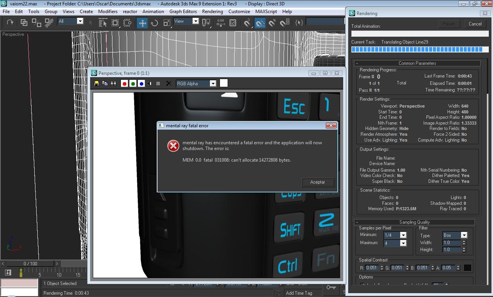Click the Bind to Space Warp icon
493x297 pixels.
point(49,22)
